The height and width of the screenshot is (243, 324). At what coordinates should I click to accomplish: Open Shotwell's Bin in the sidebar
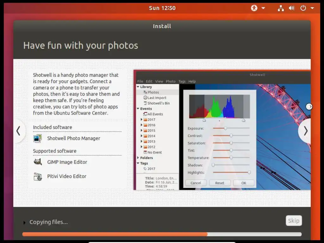point(159,103)
